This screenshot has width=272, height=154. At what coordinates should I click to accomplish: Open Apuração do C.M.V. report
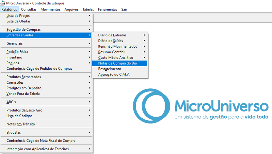tap(119, 74)
